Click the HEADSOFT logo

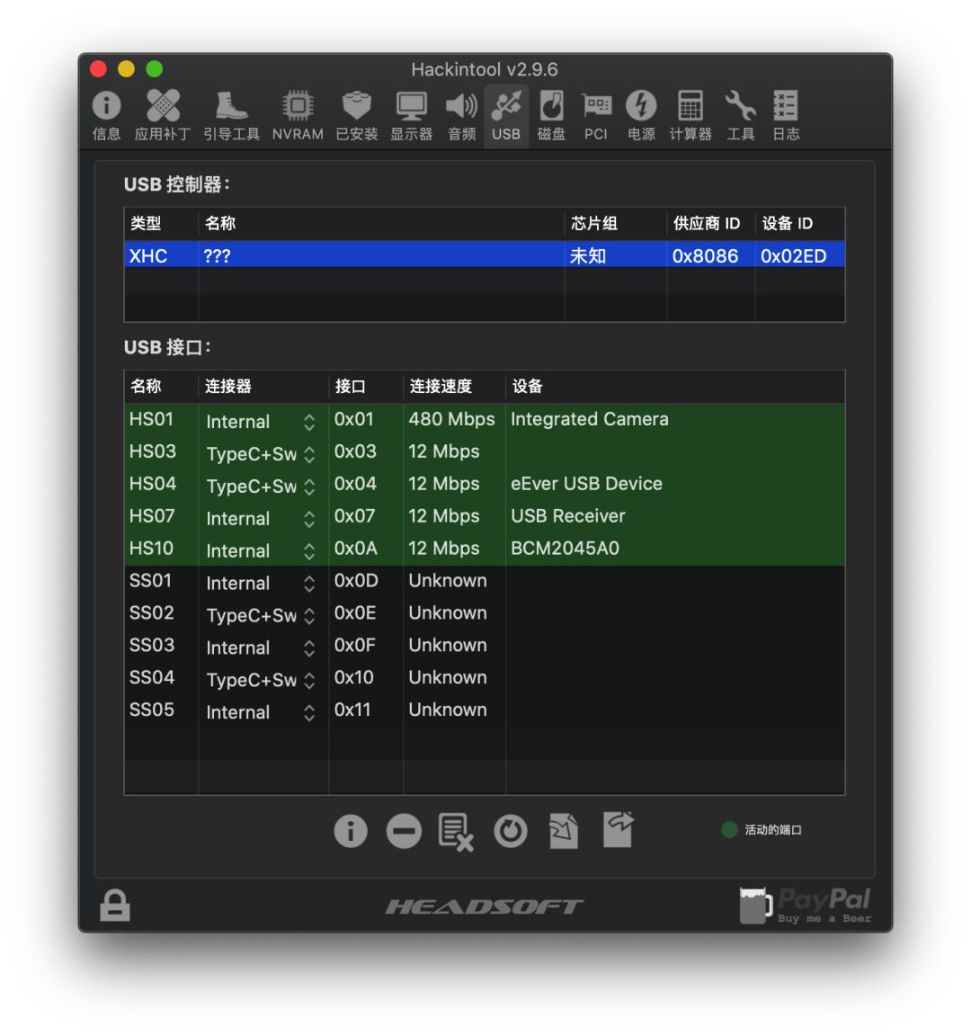[x=485, y=906]
